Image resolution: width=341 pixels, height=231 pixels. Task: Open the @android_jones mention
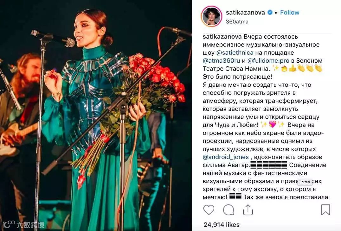(226, 157)
